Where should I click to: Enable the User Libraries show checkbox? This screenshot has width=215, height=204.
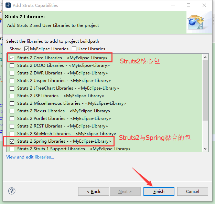pos(74,49)
